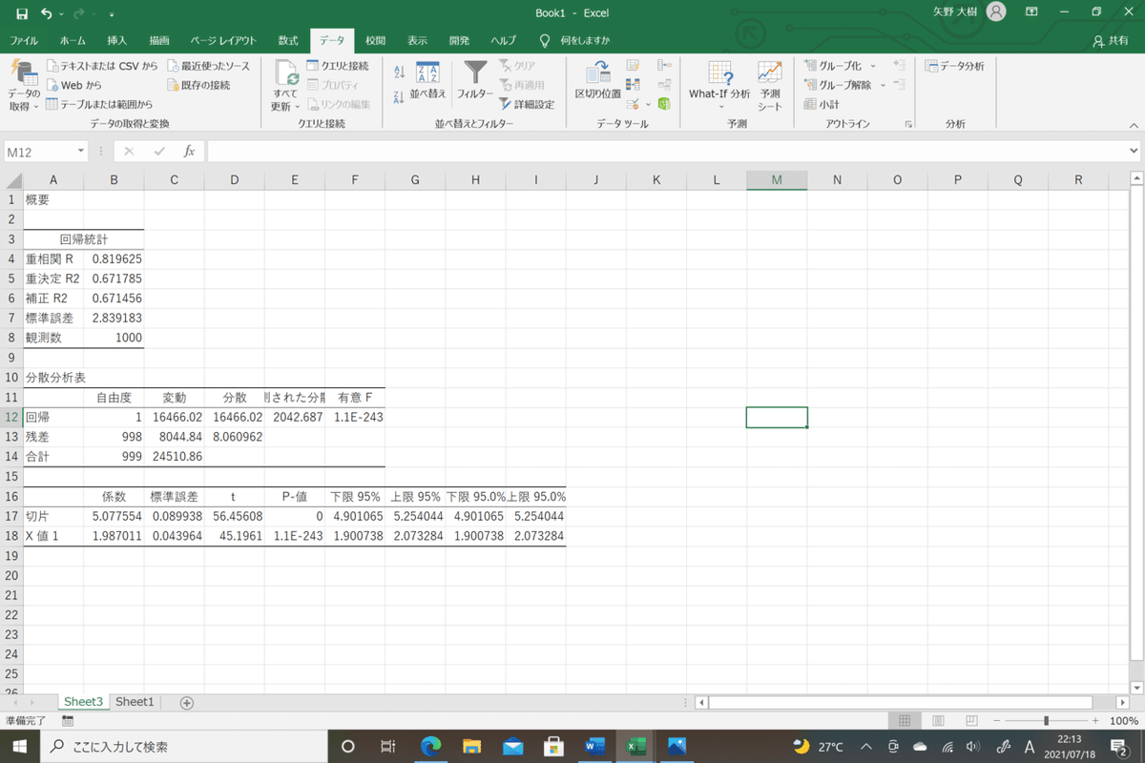
Task: Open 並べ替え sort dialog
Action: 428,81
